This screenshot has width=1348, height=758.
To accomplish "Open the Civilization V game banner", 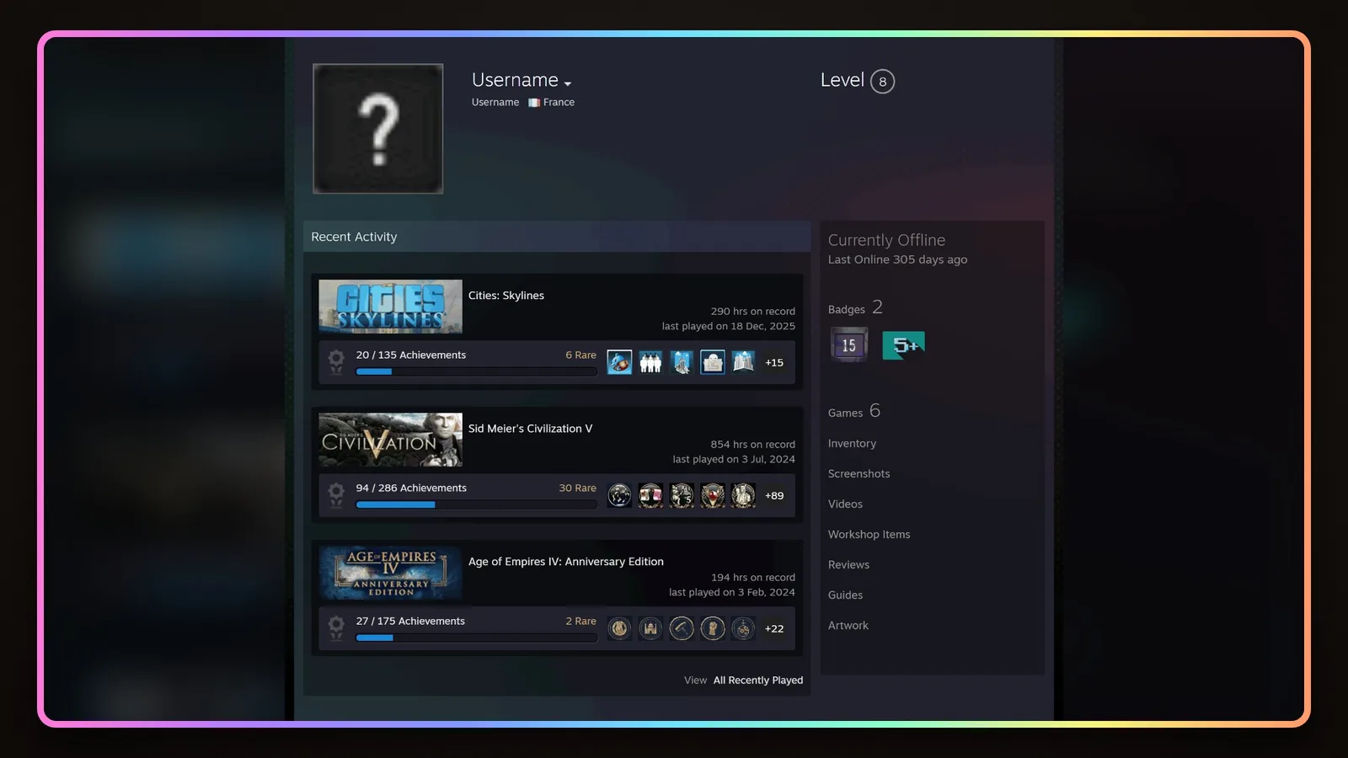I will (x=390, y=440).
